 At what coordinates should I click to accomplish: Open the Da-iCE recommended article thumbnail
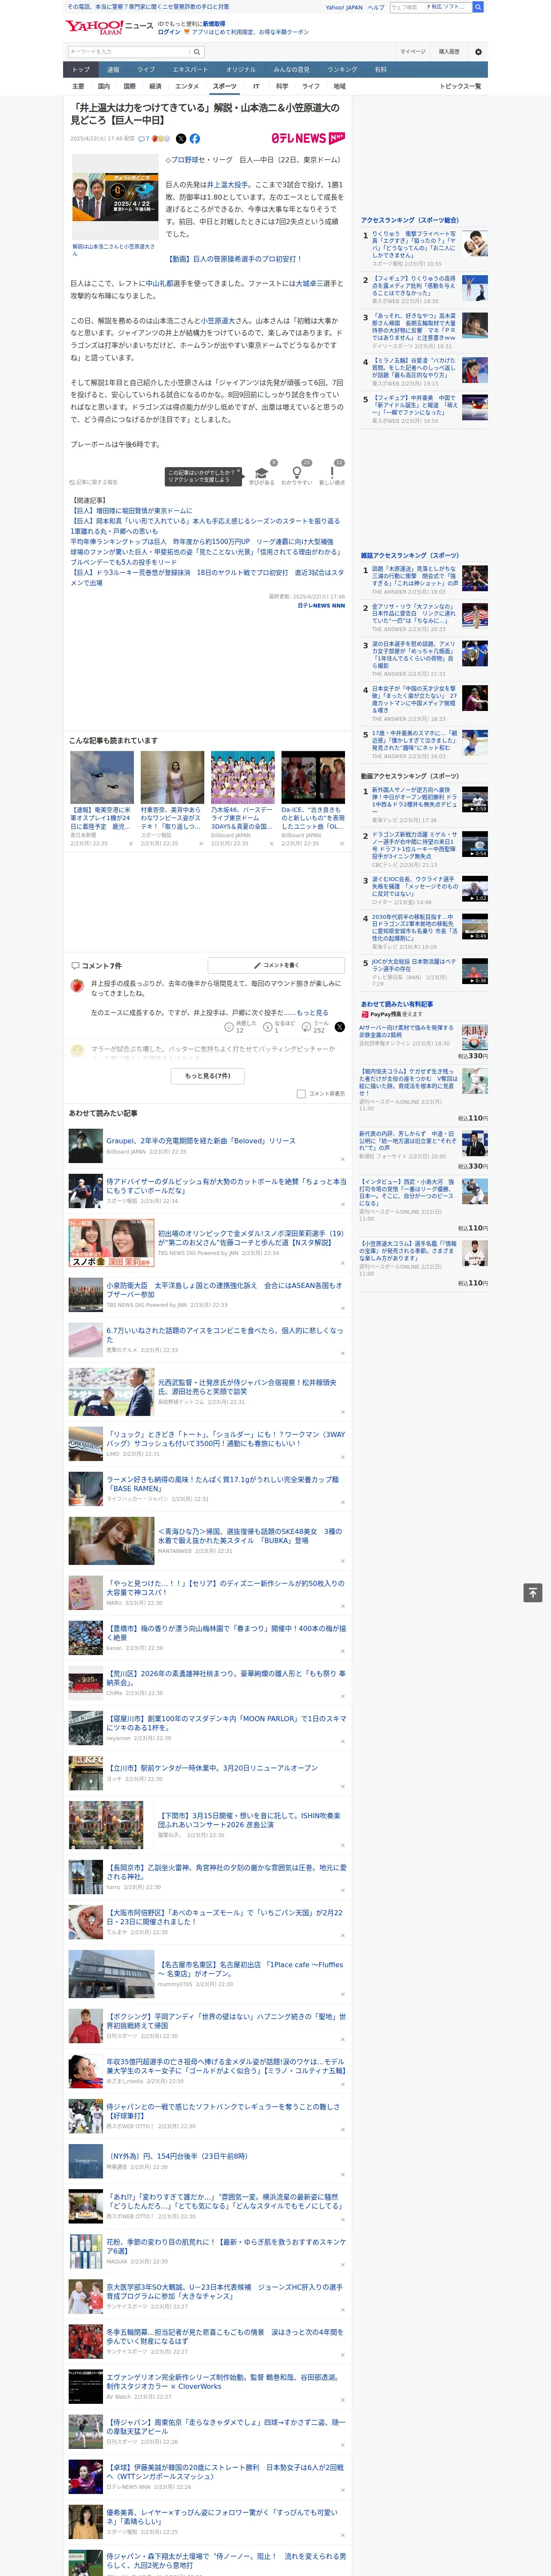(x=313, y=777)
